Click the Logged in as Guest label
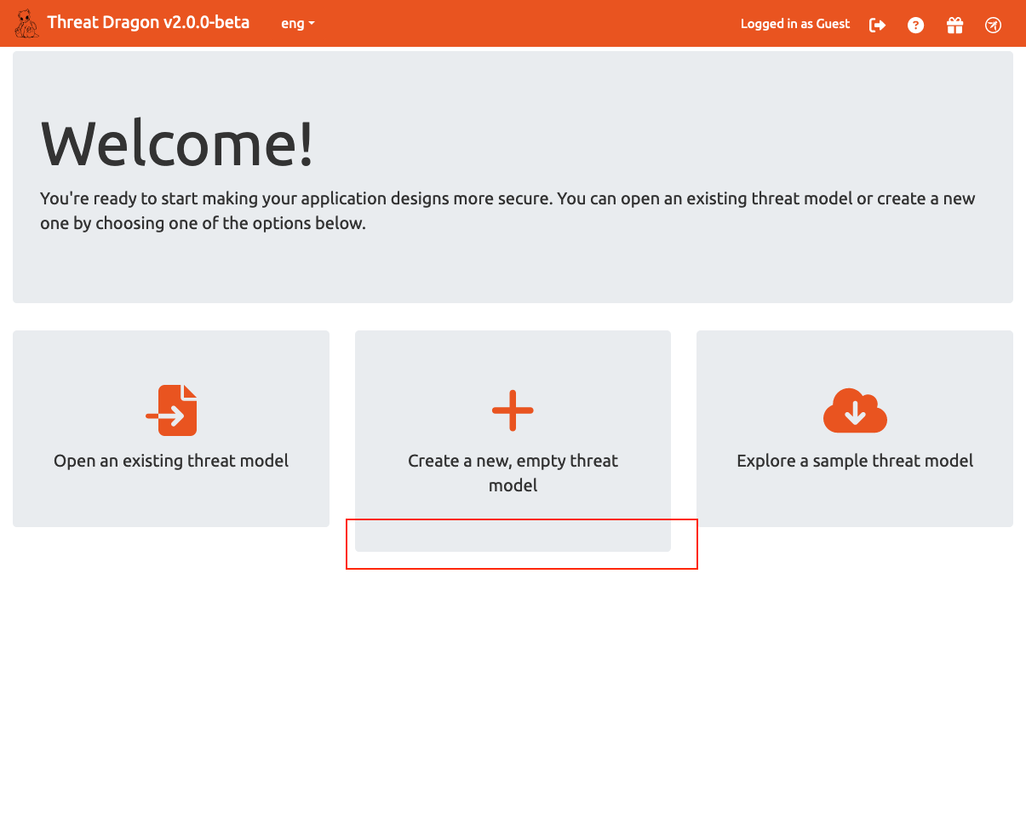1026x826 pixels. coord(794,24)
